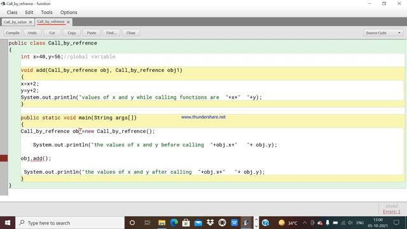The image size is (407, 229).
Task: Open the 34°C weather widget
Action: tap(287, 223)
